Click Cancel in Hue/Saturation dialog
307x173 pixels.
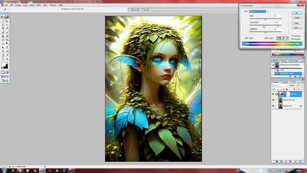(x=297, y=18)
